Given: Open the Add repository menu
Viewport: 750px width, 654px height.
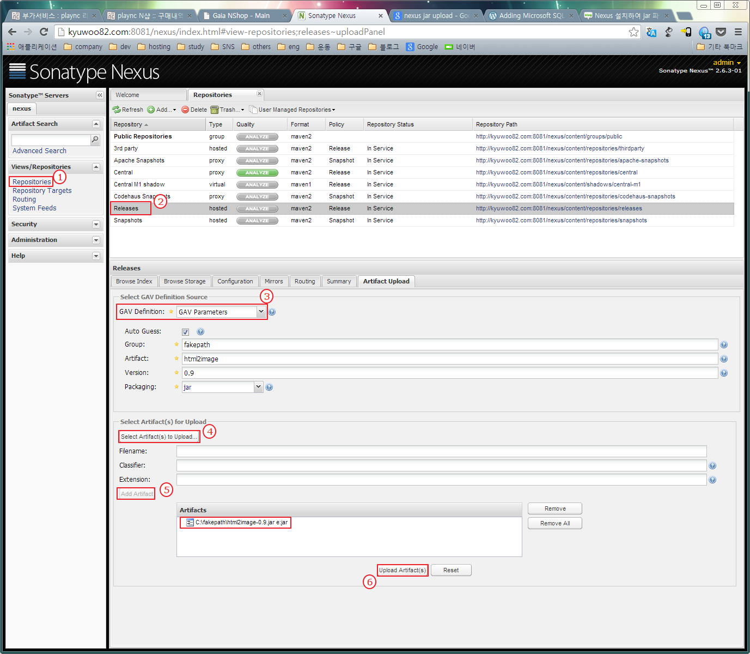Looking at the screenshot, I should coord(162,110).
